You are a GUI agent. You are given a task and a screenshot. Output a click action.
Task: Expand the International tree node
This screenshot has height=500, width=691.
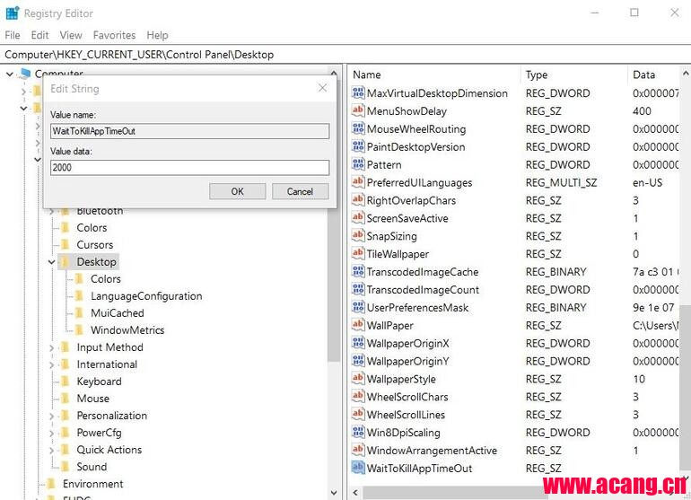pyautogui.click(x=51, y=364)
